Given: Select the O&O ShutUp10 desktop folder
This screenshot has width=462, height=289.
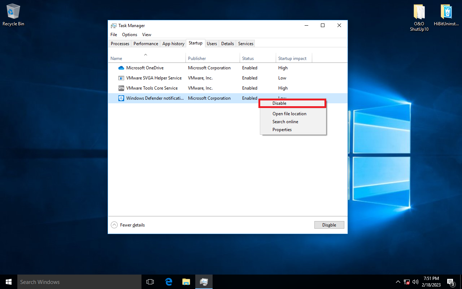Looking at the screenshot, I should 419,18.
